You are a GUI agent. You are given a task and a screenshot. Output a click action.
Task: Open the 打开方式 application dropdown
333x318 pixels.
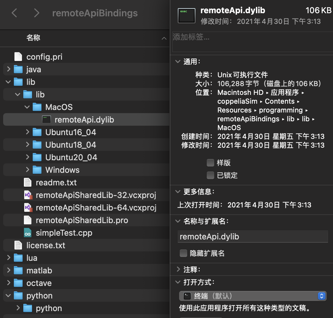tap(321, 296)
